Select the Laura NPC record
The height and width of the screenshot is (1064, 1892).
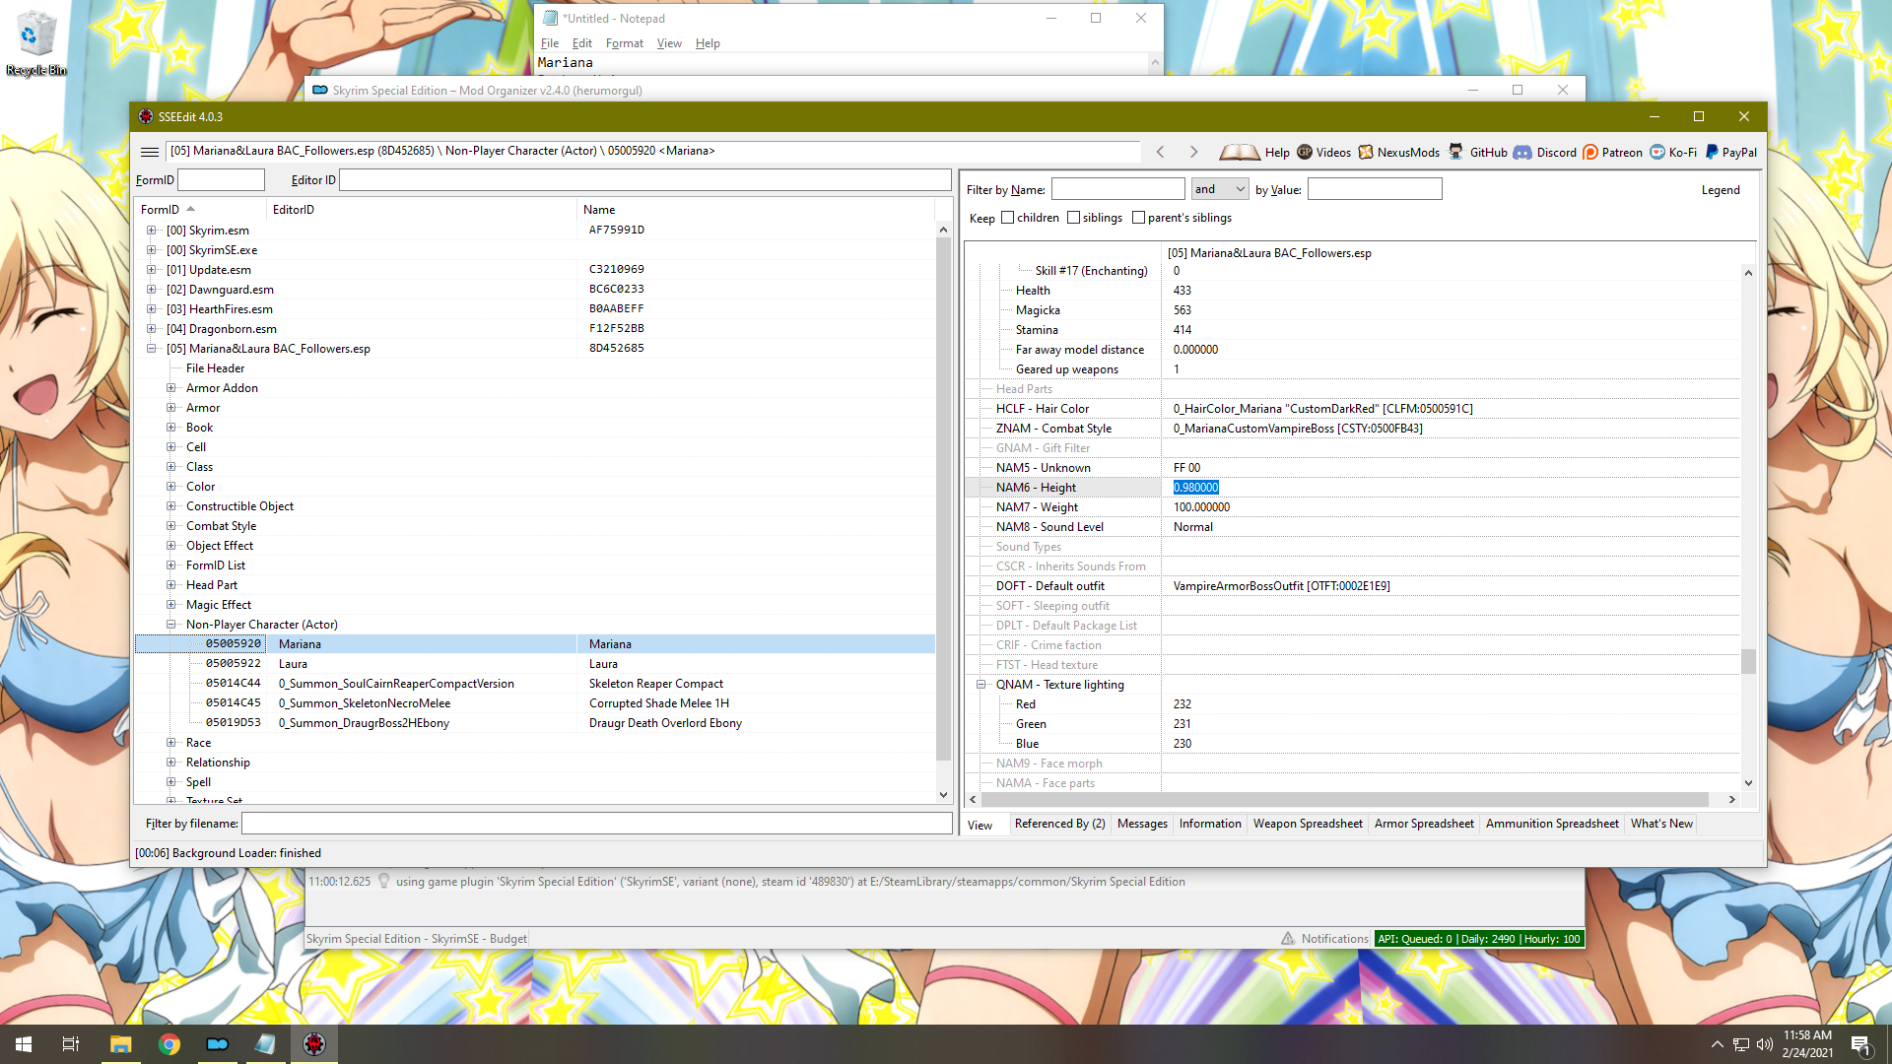tap(535, 664)
